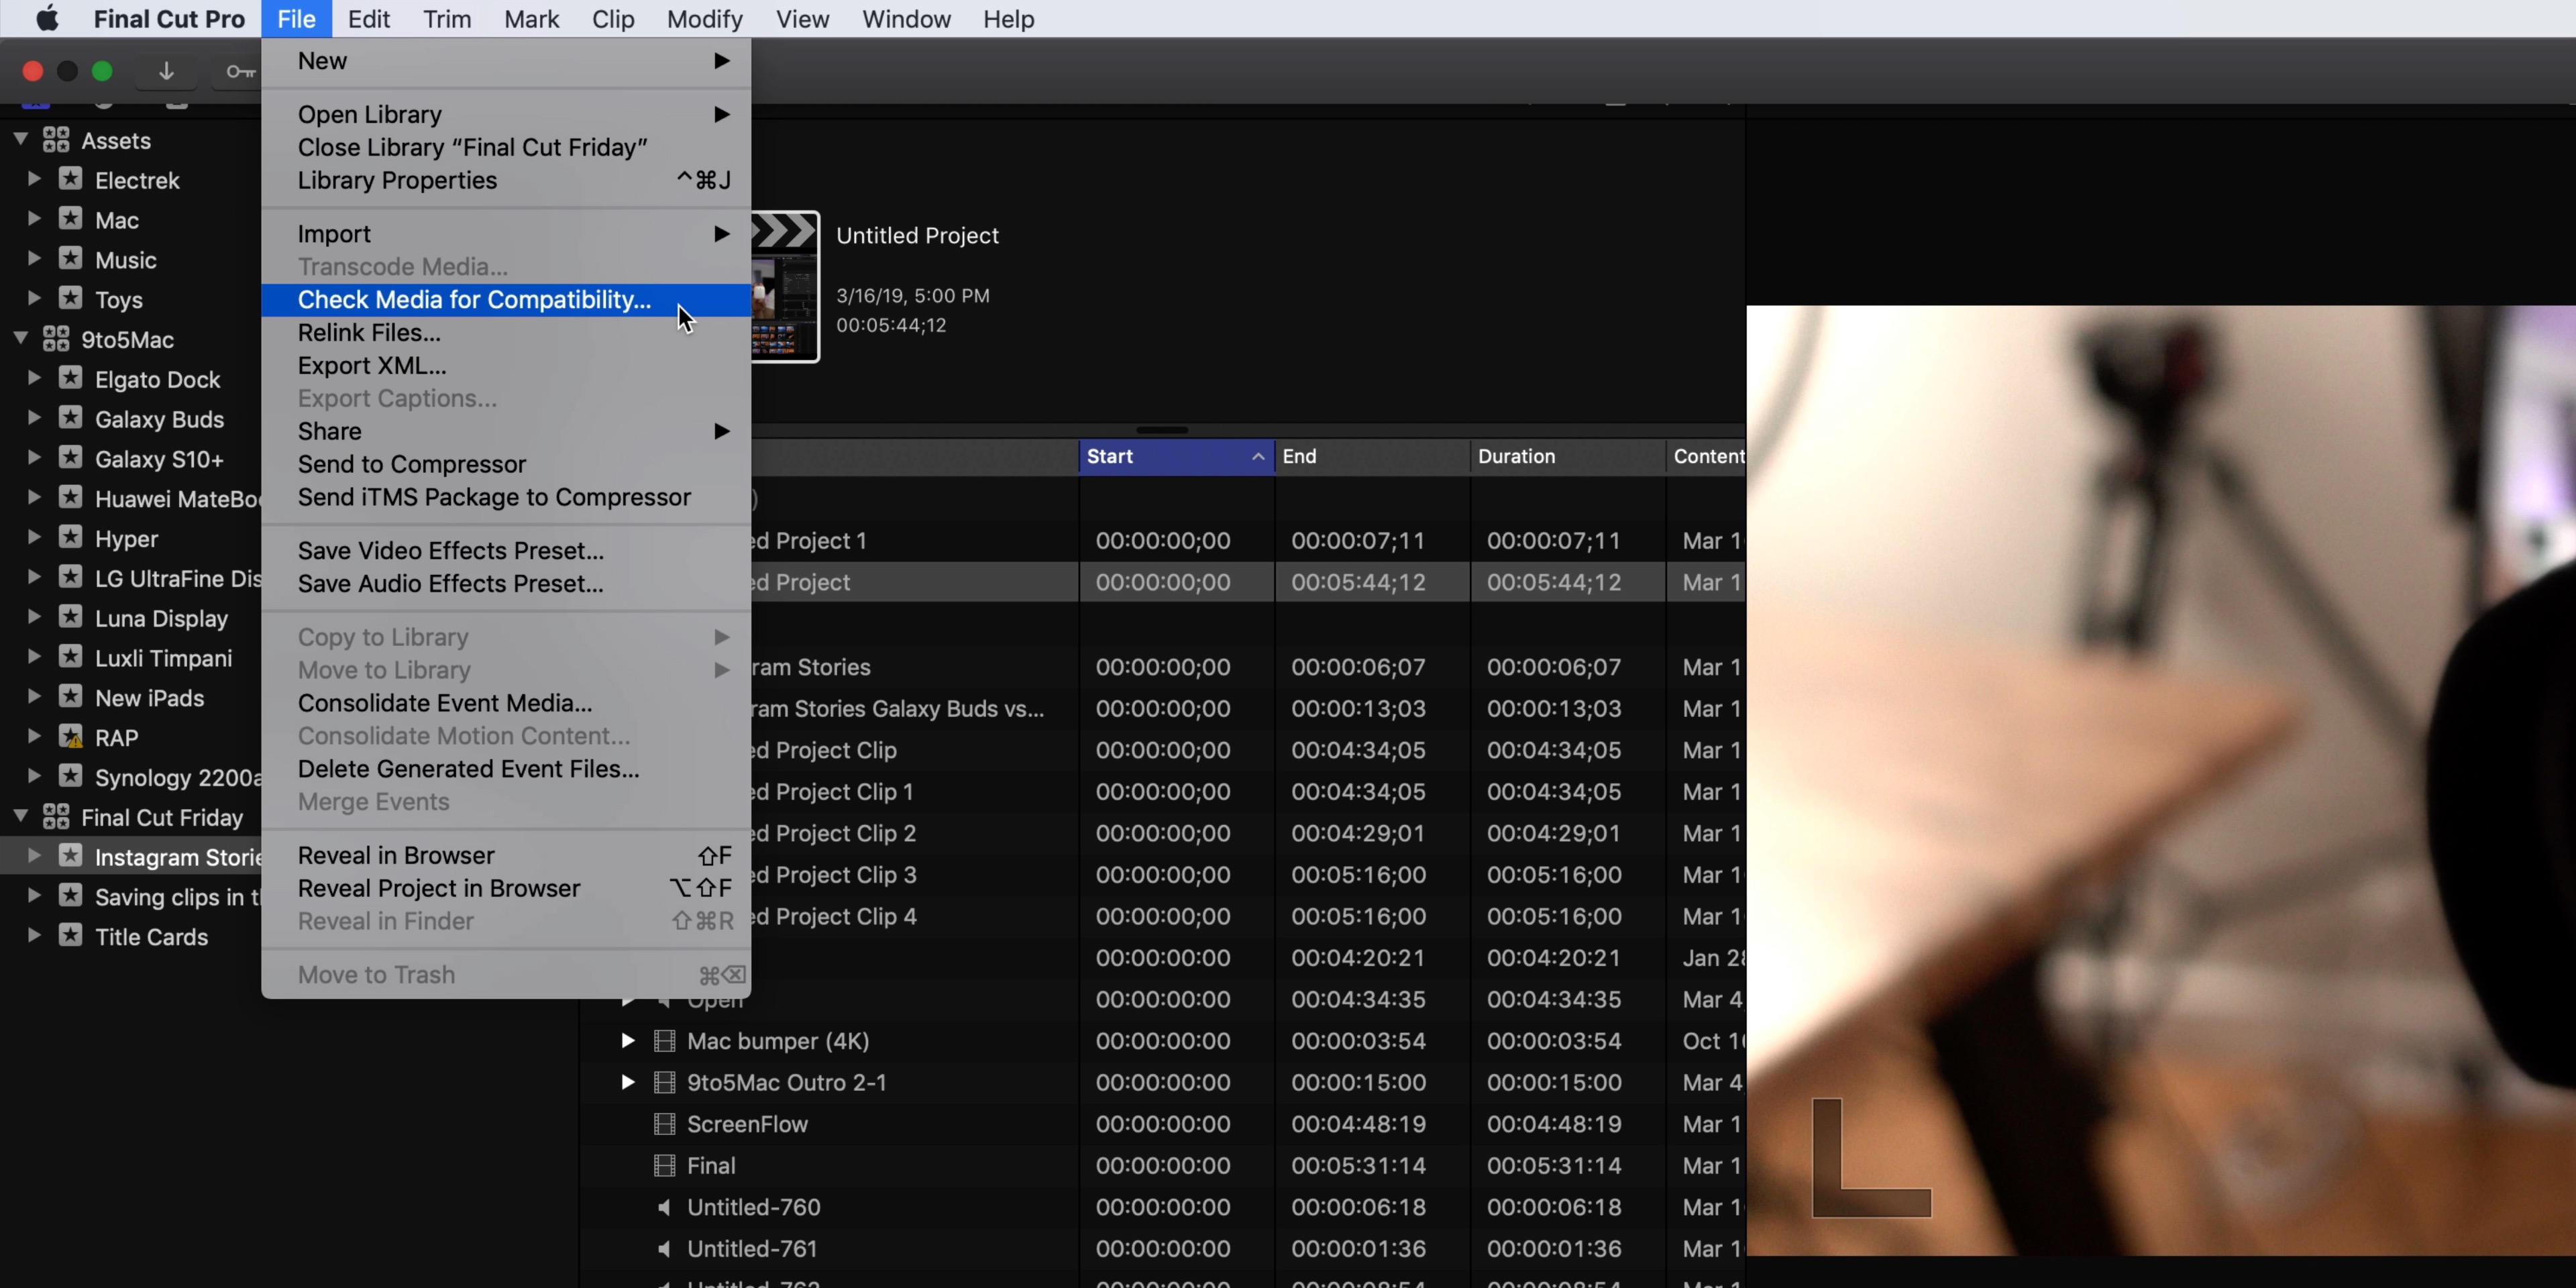The image size is (2576, 1288).
Task: Click the keyword collection key icon
Action: tap(240, 71)
